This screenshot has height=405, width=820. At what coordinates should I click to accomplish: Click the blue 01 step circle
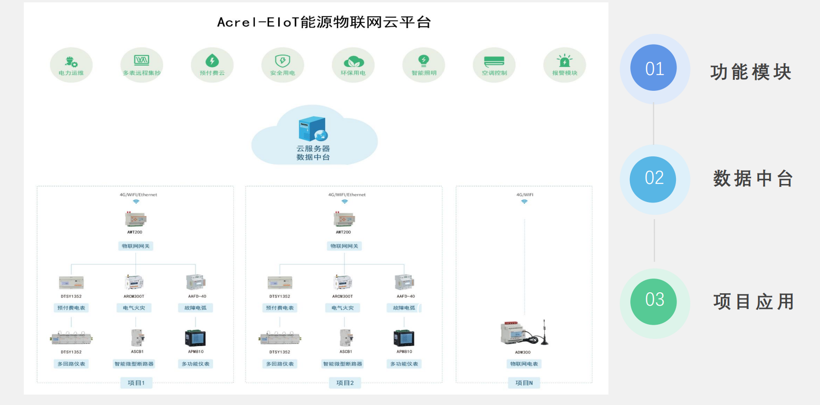coord(654,68)
